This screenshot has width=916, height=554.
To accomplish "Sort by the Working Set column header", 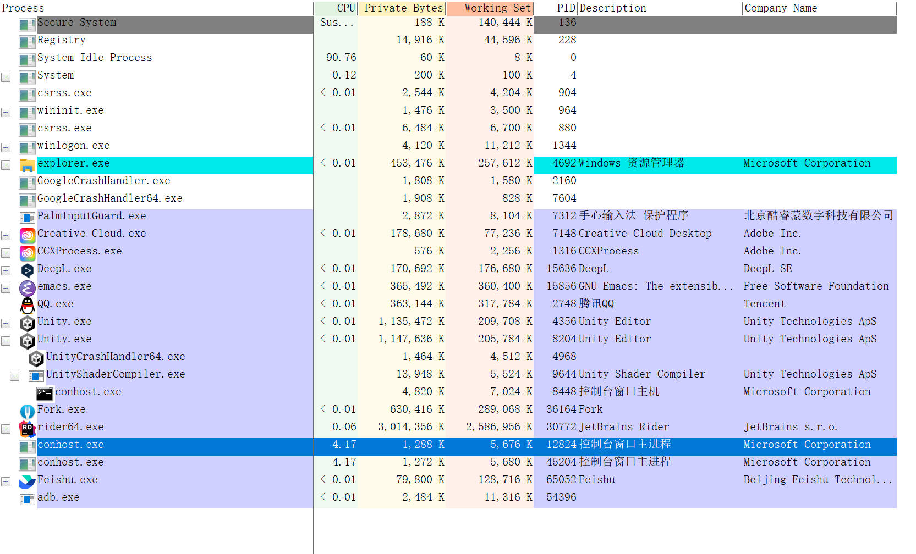I will click(490, 8).
